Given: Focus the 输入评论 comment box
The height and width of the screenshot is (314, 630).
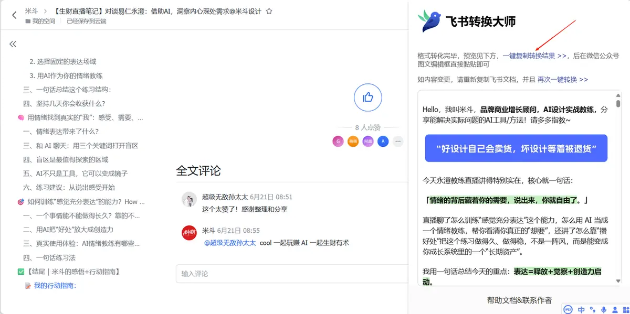Looking at the screenshot, I should click(292, 274).
